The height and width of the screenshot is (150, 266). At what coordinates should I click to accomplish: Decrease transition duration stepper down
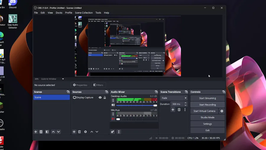coord(185,105)
